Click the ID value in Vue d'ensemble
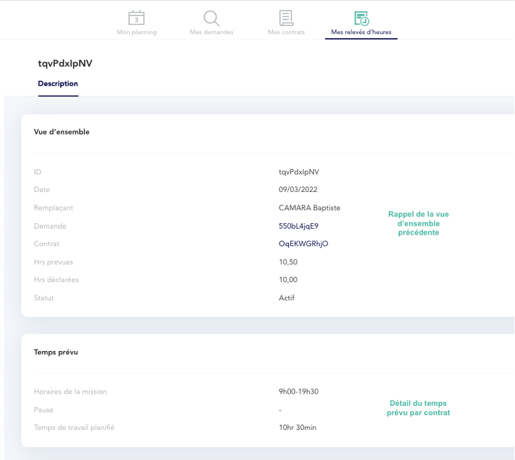Viewport: 515px width, 460px height. [x=299, y=172]
